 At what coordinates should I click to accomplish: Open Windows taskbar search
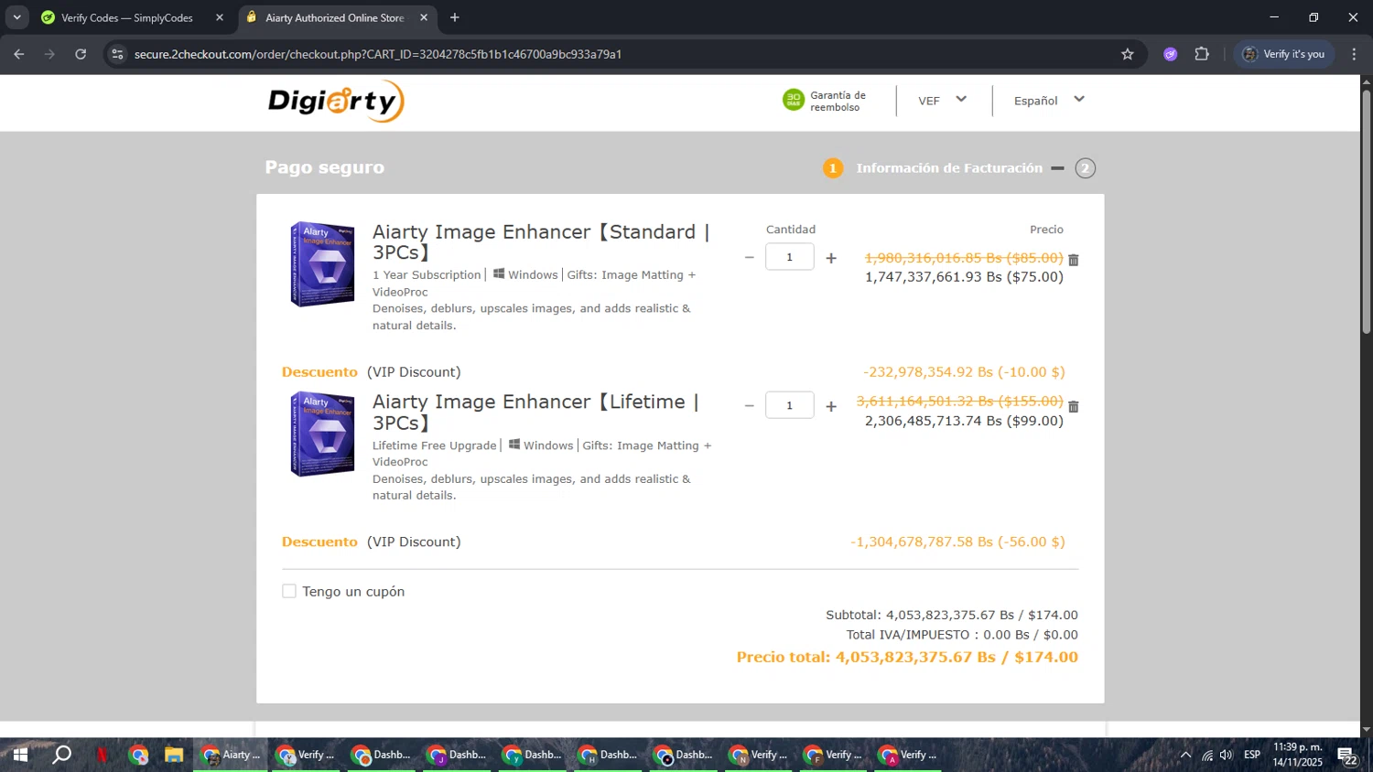61,755
